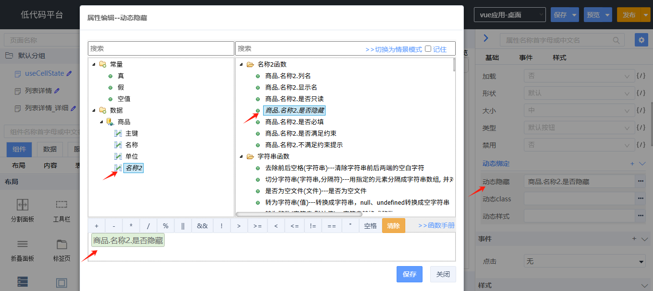653x291 pixels.
Task: Click the 默认分组 folder icon
Action: (9, 56)
